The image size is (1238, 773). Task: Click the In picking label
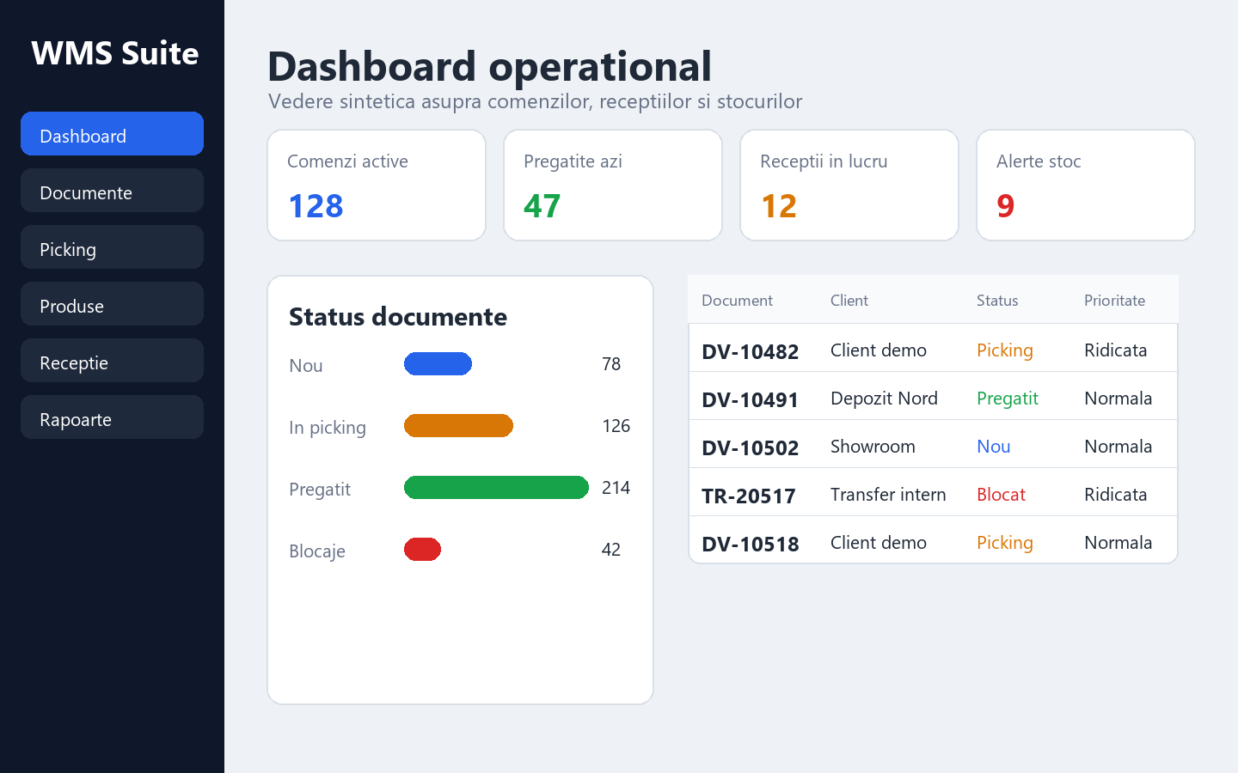[x=328, y=428]
